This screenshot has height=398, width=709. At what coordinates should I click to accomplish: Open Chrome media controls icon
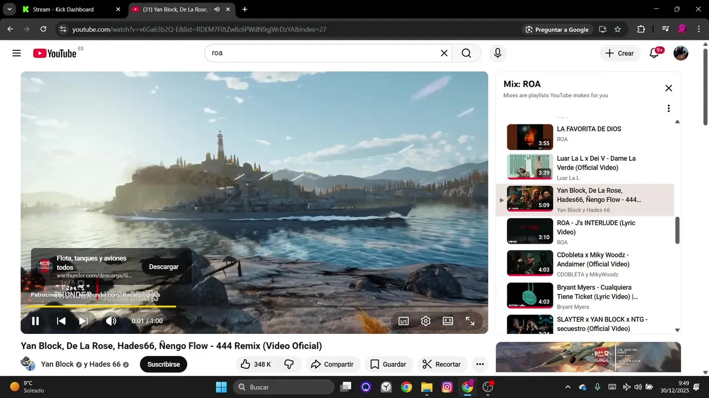[x=665, y=29]
